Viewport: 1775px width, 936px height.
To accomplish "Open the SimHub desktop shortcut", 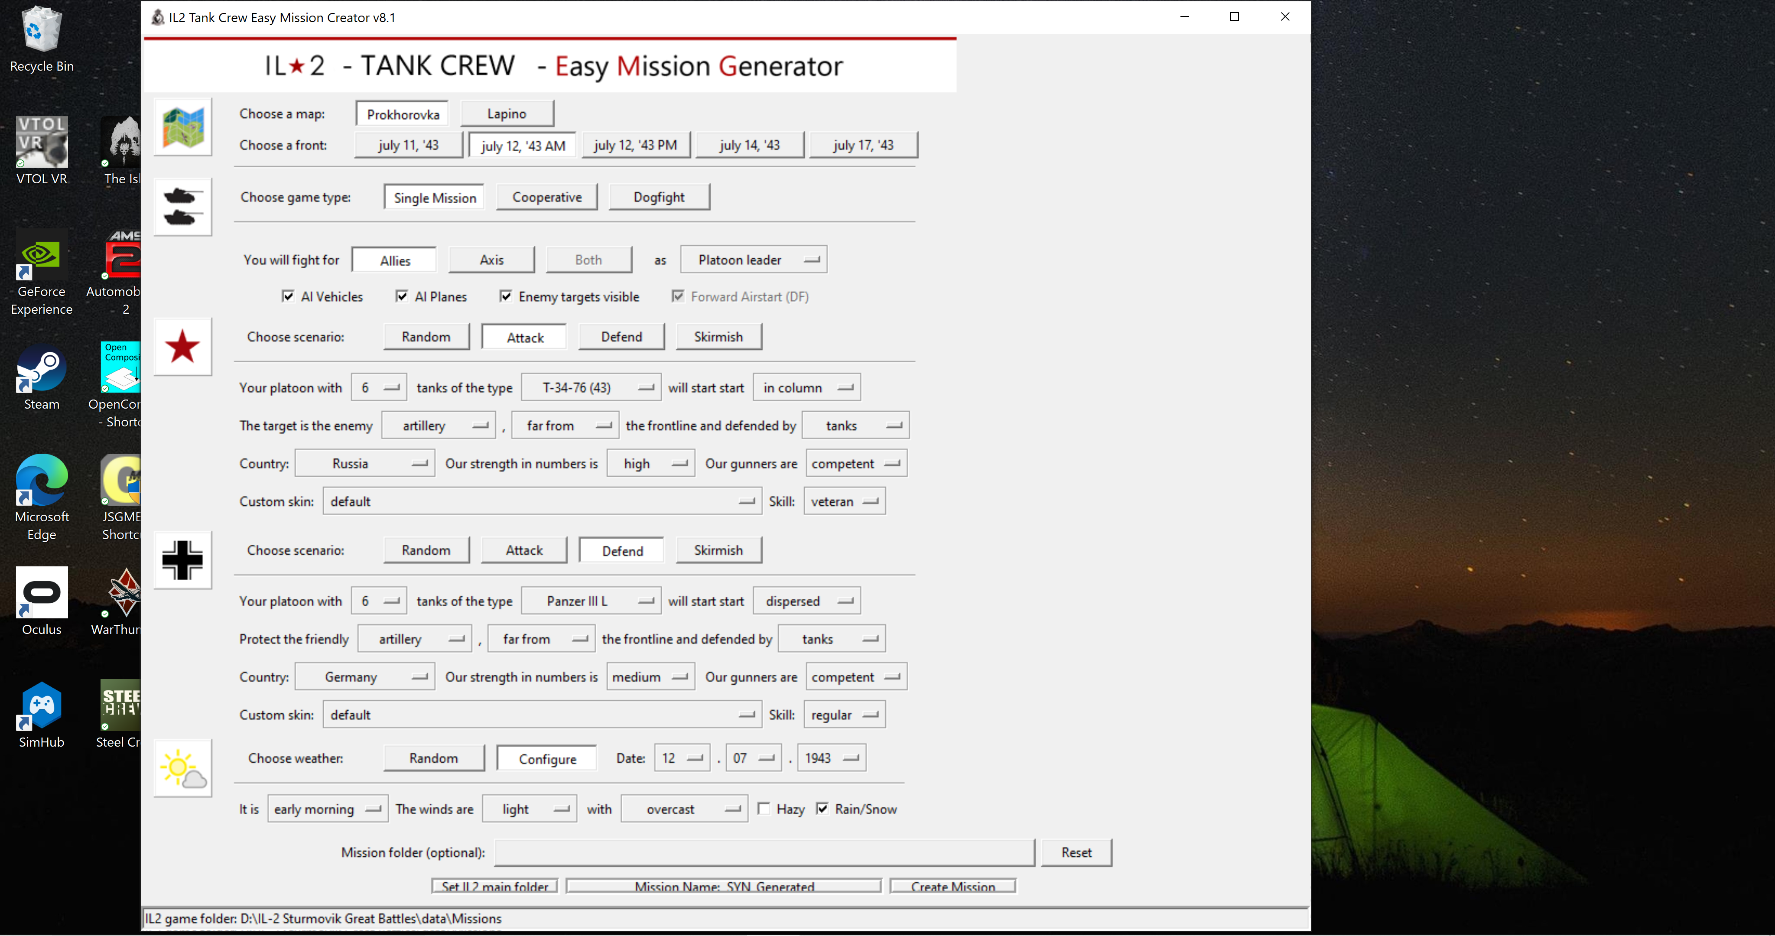I will tap(41, 715).
